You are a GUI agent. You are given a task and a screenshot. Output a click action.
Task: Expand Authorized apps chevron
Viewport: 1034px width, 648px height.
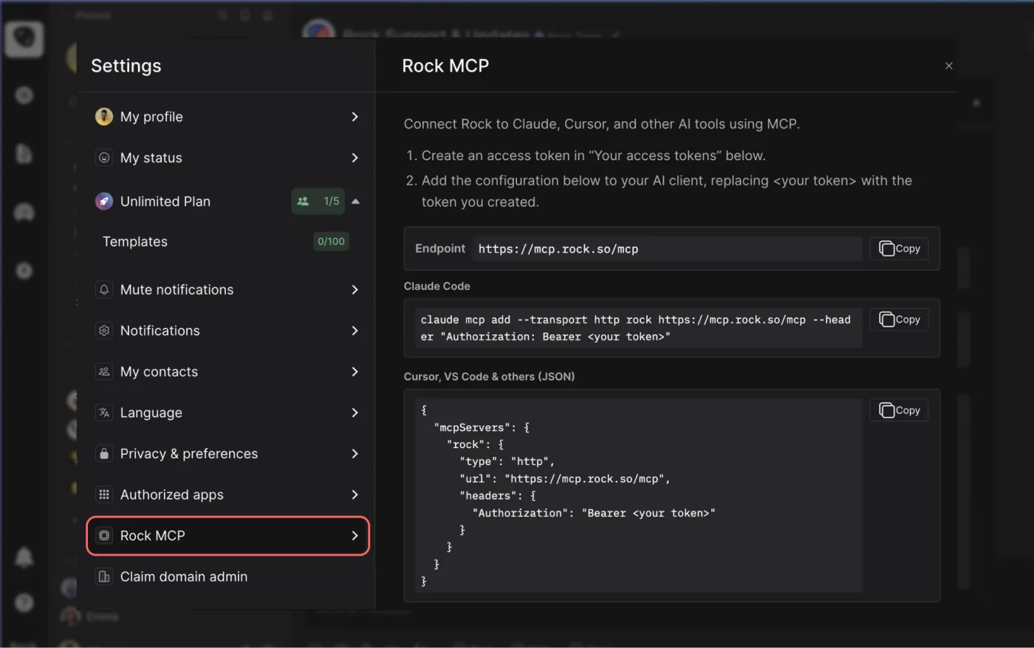click(355, 494)
